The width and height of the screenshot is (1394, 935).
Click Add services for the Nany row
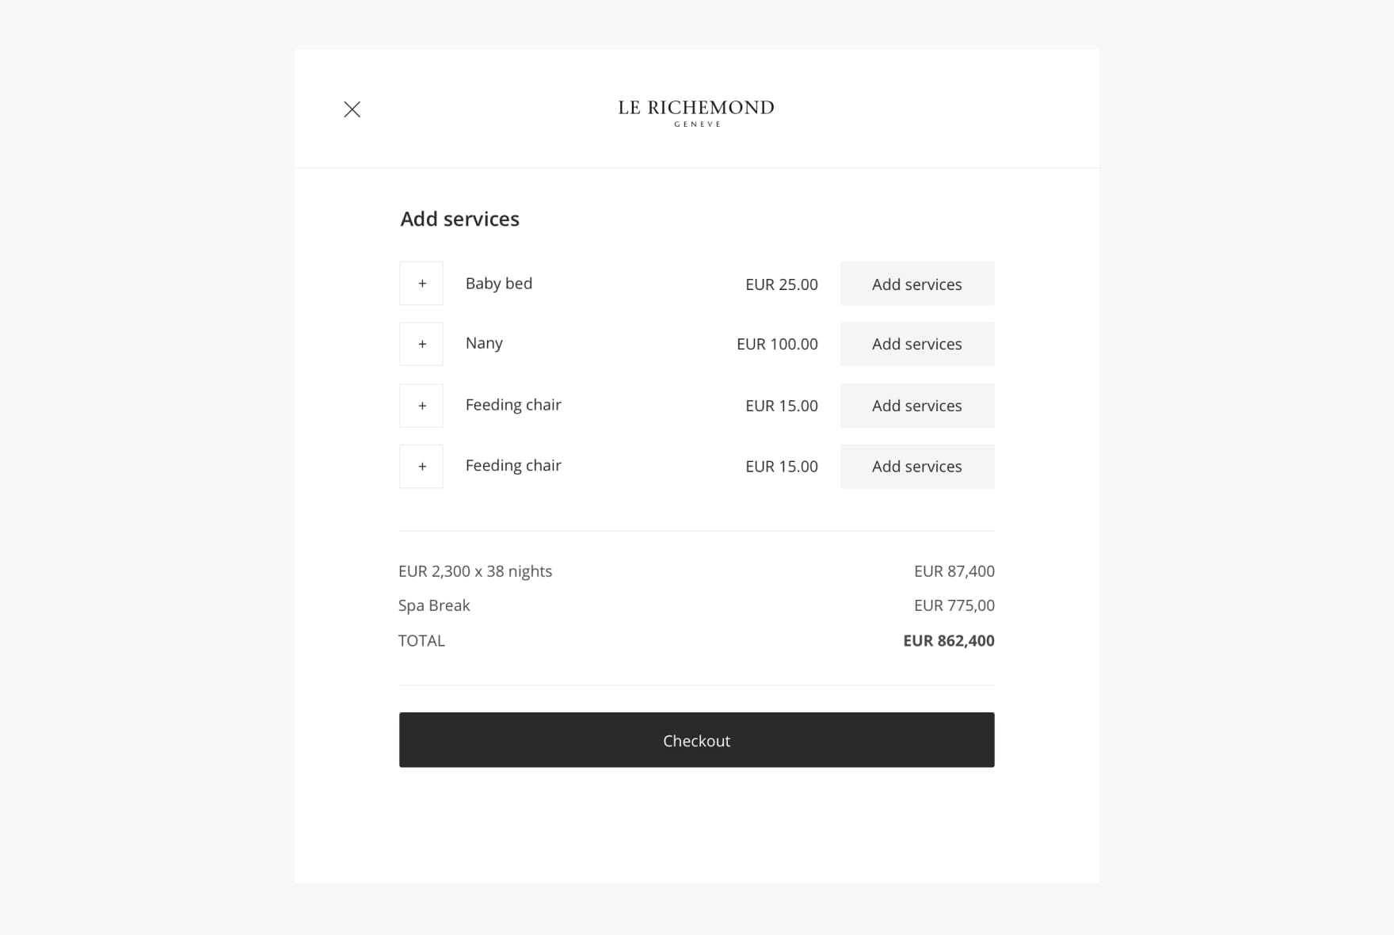(916, 344)
